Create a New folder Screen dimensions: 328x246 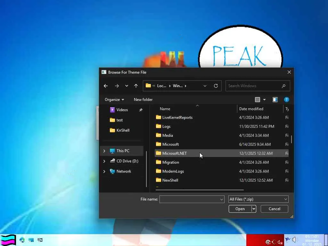click(143, 100)
